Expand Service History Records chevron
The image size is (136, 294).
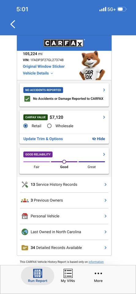point(105,184)
